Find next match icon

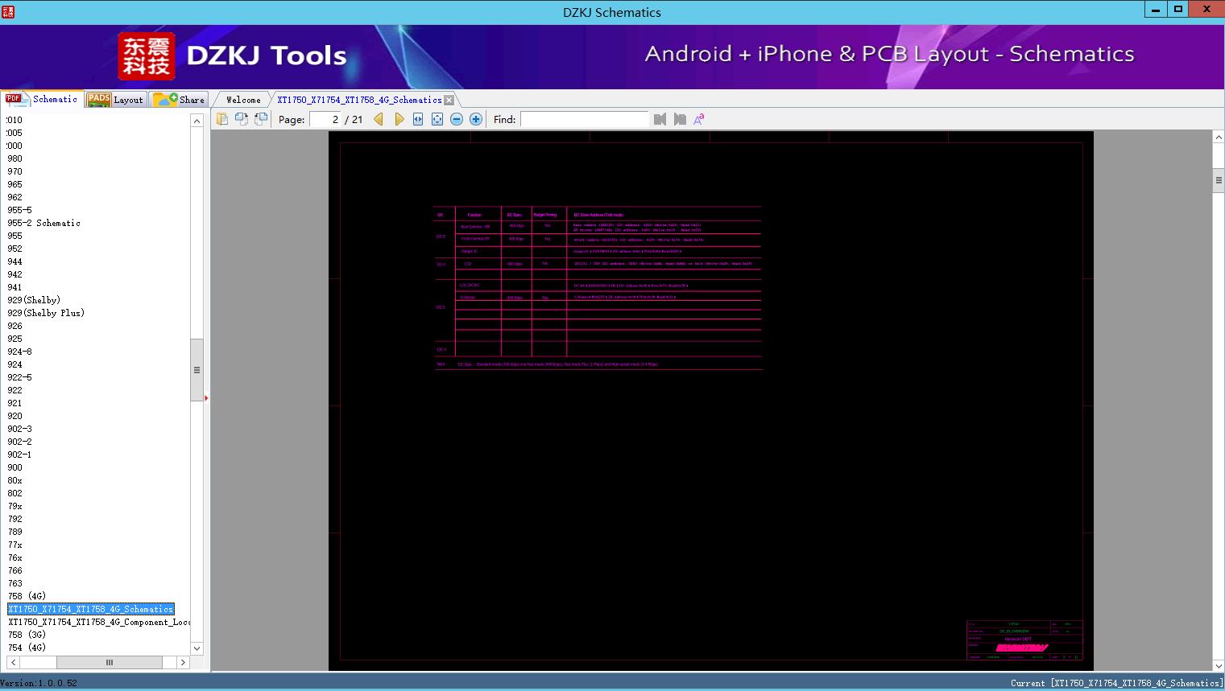tap(680, 119)
